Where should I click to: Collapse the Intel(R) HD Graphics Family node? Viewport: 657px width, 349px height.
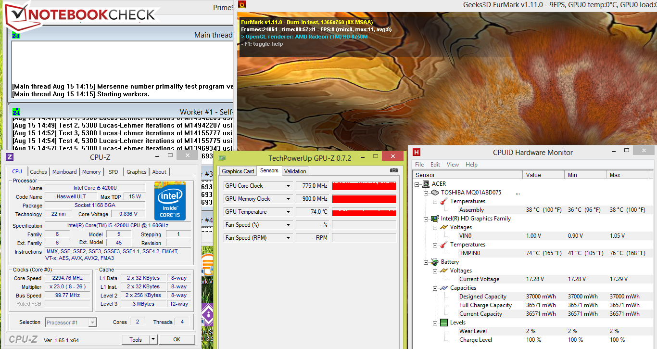click(426, 219)
